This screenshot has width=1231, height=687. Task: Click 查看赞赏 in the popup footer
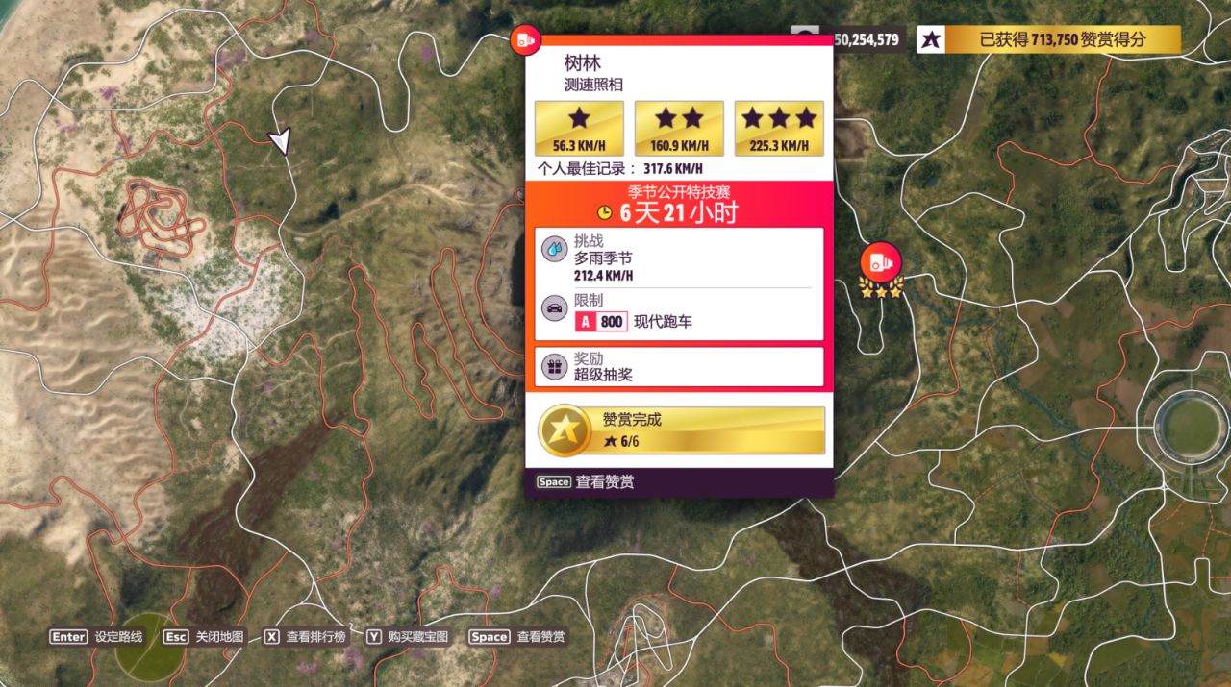(605, 482)
